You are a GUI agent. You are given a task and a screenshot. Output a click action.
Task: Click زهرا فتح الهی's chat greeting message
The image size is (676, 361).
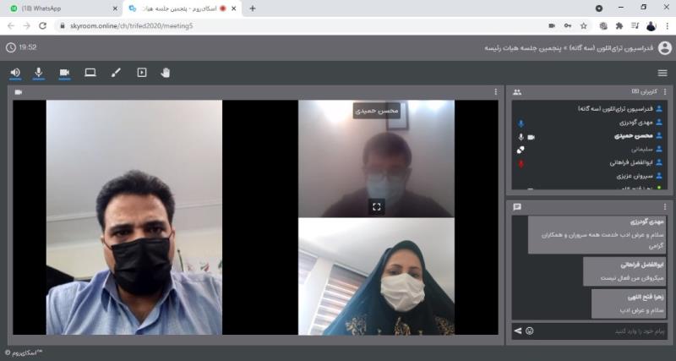point(629,304)
